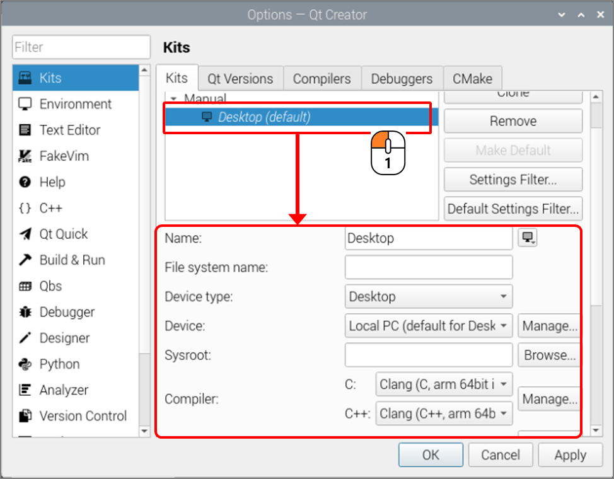Screen dimensions: 614x479
Task: Click kit settings scrollbar up arrow
Action: pos(596,96)
